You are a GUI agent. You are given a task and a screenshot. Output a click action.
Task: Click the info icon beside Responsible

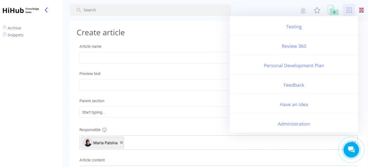click(x=105, y=130)
